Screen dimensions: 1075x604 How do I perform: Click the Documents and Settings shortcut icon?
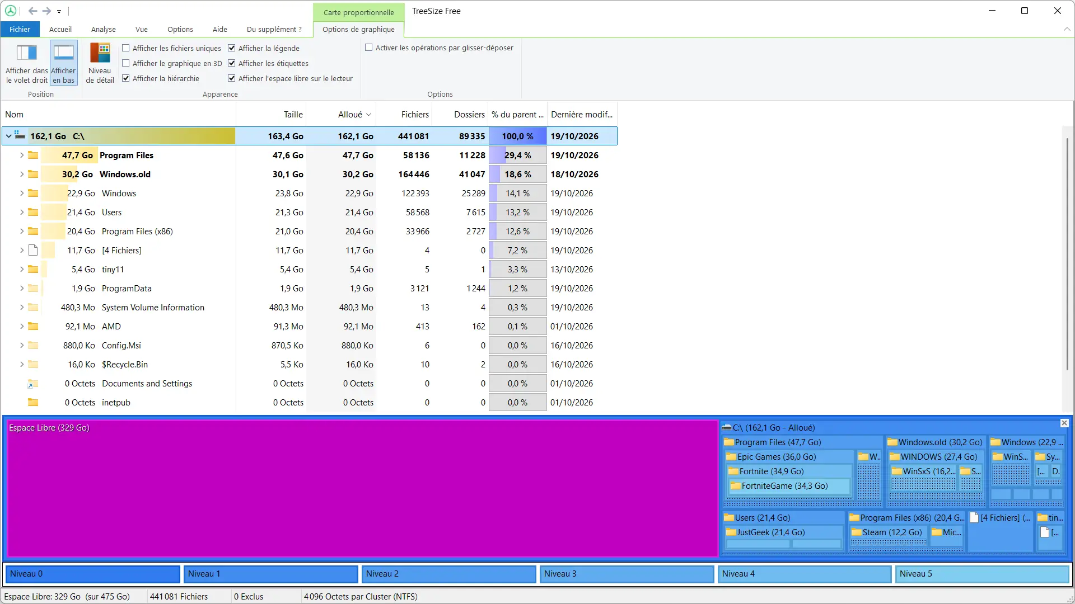click(33, 384)
